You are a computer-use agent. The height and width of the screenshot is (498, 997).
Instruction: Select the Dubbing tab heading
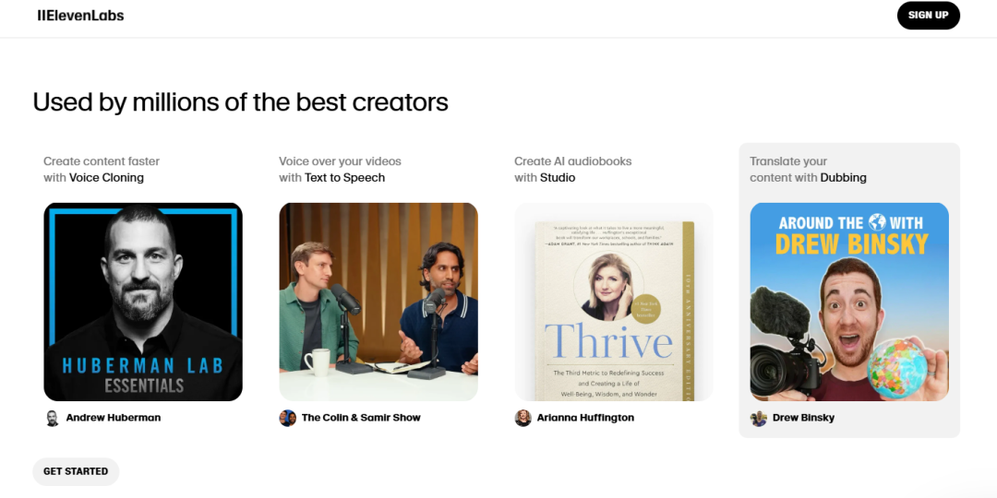808,170
